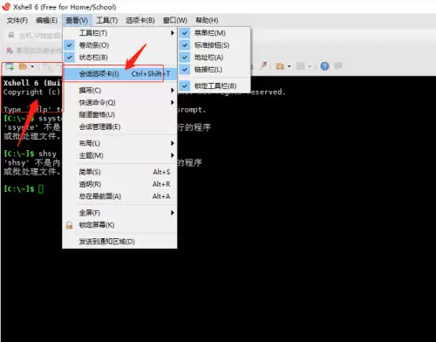The width and height of the screenshot is (436, 342).
Task: Click the red flag icon on links bar
Action: pyautogui.click(x=10, y=51)
